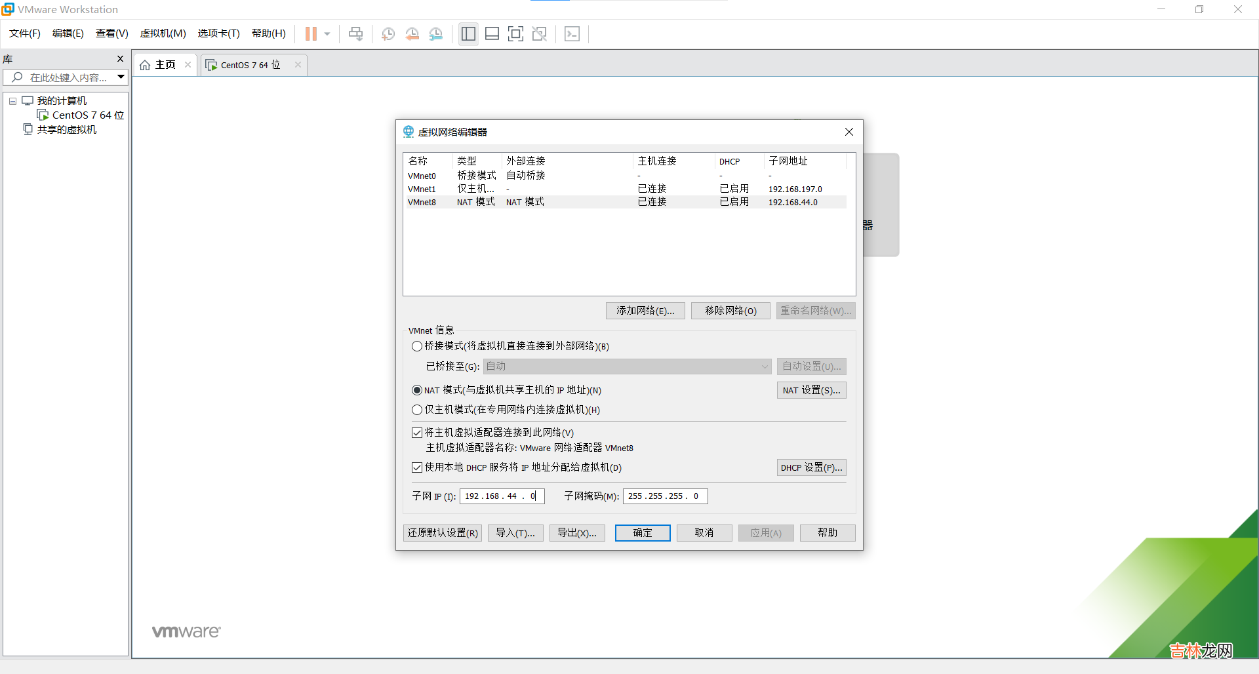Click the virtual network editor globe icon

(x=409, y=132)
